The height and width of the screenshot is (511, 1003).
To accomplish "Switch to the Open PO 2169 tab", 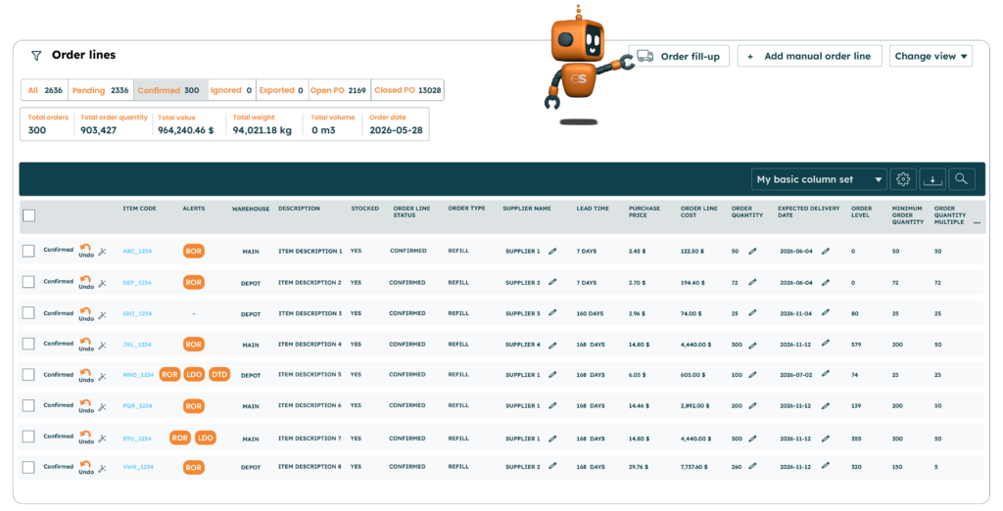I will click(x=338, y=90).
